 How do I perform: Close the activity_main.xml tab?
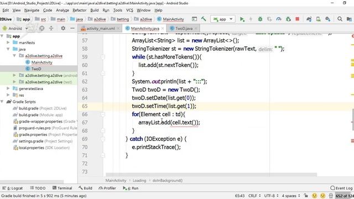tap(118, 28)
